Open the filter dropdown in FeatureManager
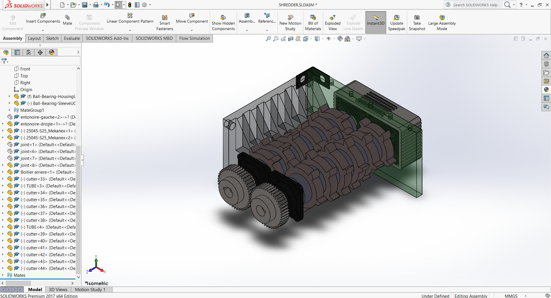Viewport: 551px width, 298px height. [7, 61]
